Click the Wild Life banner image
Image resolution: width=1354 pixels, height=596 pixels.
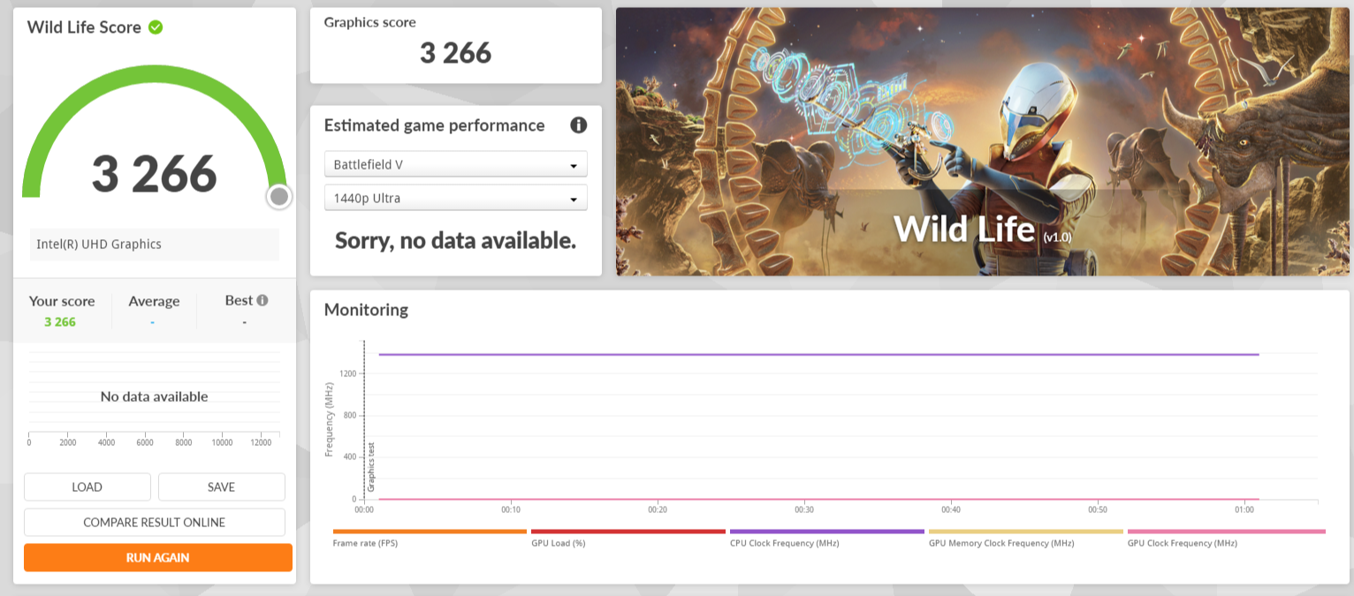(983, 142)
